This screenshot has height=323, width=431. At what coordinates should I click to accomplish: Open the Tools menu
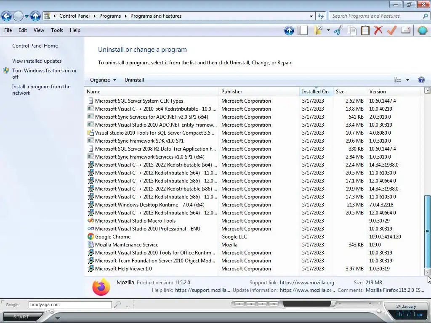coord(57,30)
